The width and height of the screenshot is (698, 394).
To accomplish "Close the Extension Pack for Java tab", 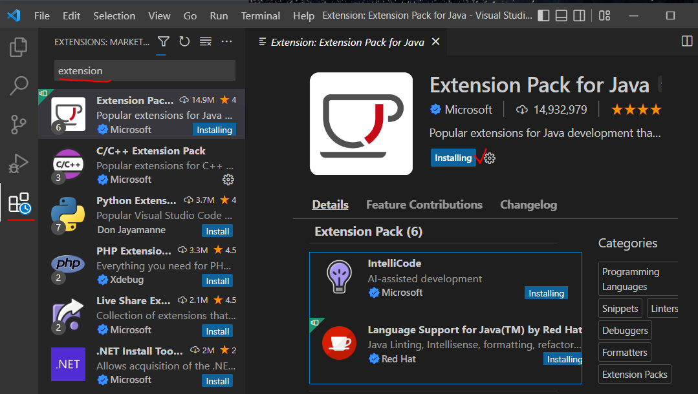I will coord(436,41).
